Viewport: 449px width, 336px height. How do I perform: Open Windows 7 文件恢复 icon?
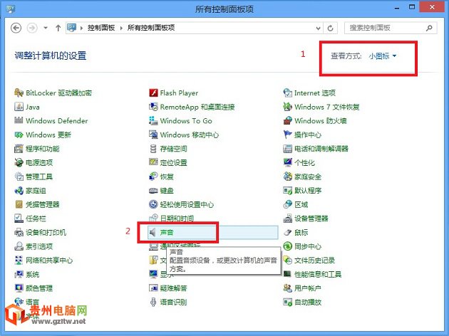[287, 107]
